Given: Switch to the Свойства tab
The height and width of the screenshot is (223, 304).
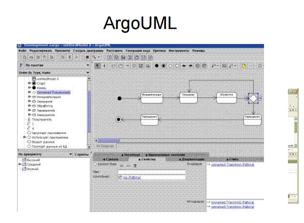Looking at the screenshot, I should click(147, 159).
